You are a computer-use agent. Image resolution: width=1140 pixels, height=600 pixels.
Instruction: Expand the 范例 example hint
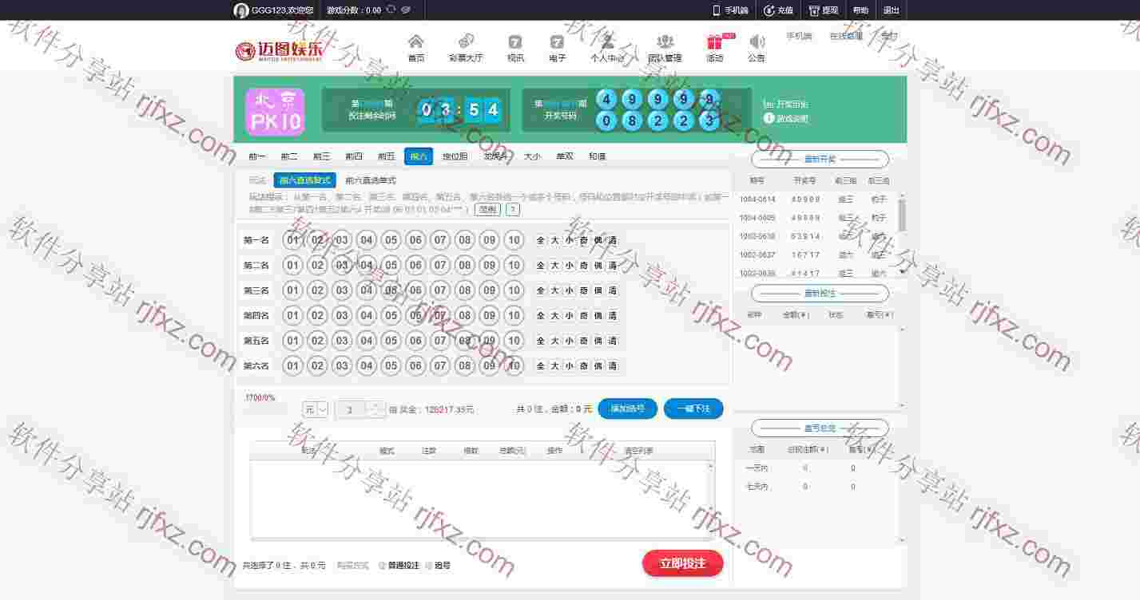coord(487,209)
